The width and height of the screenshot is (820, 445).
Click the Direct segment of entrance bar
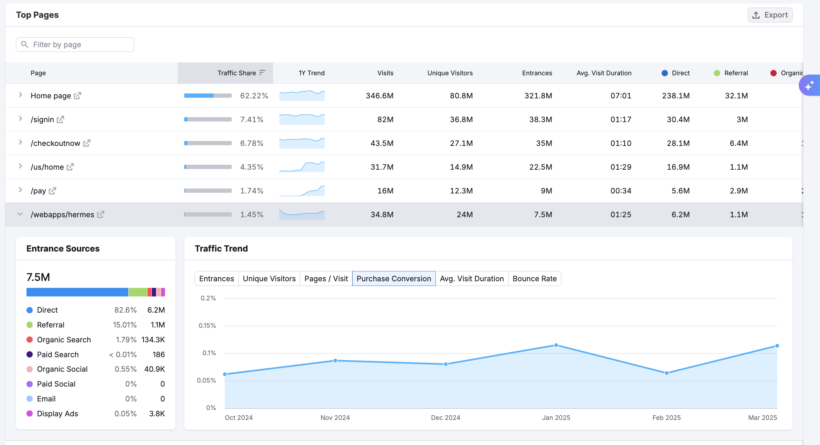point(77,292)
